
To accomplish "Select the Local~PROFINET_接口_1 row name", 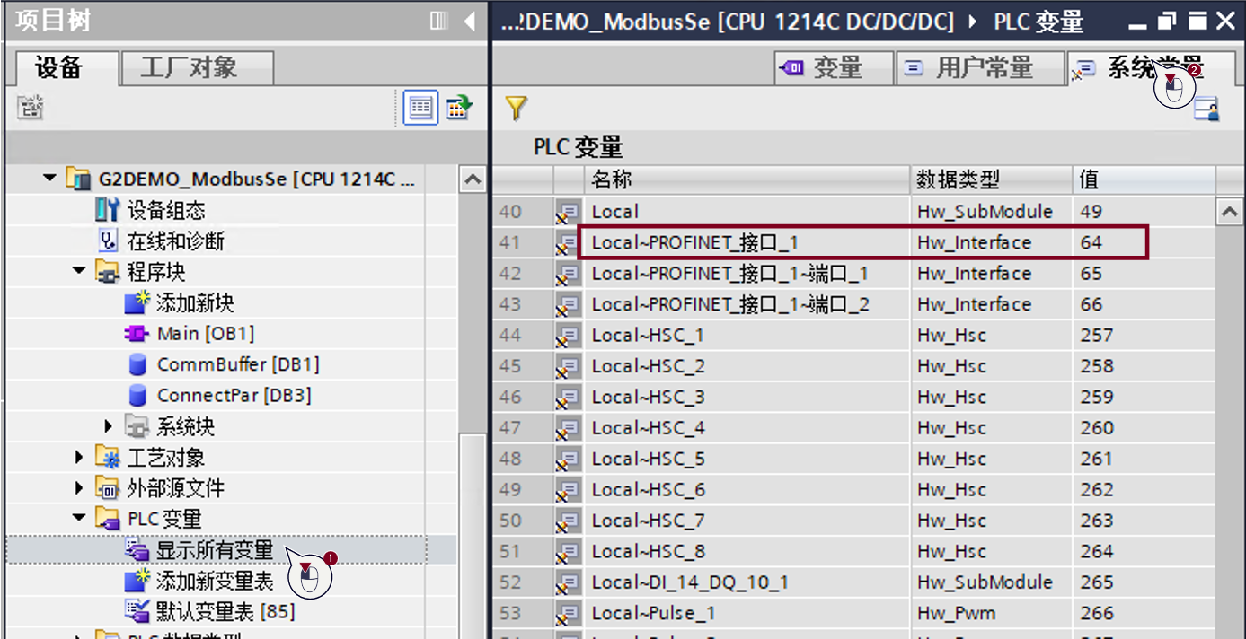I will click(694, 242).
